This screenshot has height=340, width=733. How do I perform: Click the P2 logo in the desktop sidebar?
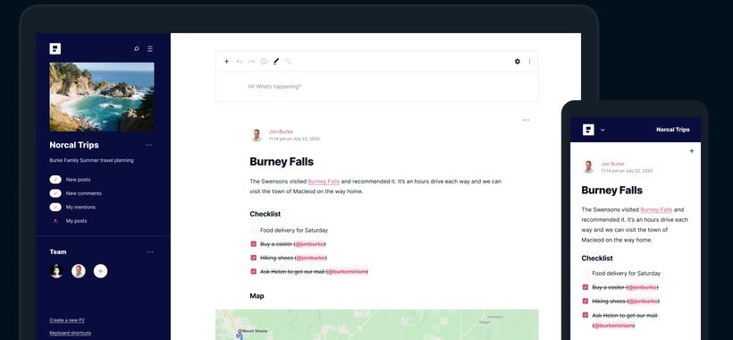(55, 48)
